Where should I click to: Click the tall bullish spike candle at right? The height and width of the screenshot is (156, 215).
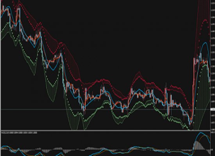(x=194, y=88)
